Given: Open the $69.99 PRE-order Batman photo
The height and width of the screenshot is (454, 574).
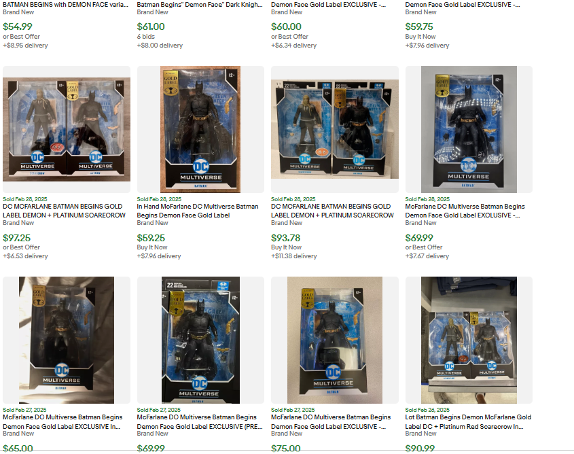Looking at the screenshot, I should (200, 340).
